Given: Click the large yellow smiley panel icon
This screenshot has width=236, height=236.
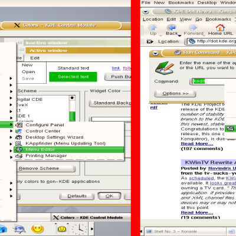Looking at the screenshot, I should click(37, 229).
